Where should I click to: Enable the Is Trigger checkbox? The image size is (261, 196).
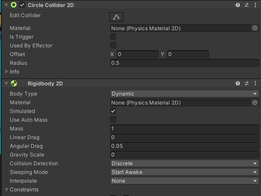coord(113,37)
